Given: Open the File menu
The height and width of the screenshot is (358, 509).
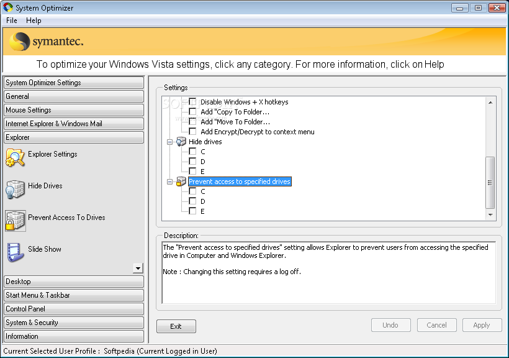Looking at the screenshot, I should pyautogui.click(x=12, y=21).
